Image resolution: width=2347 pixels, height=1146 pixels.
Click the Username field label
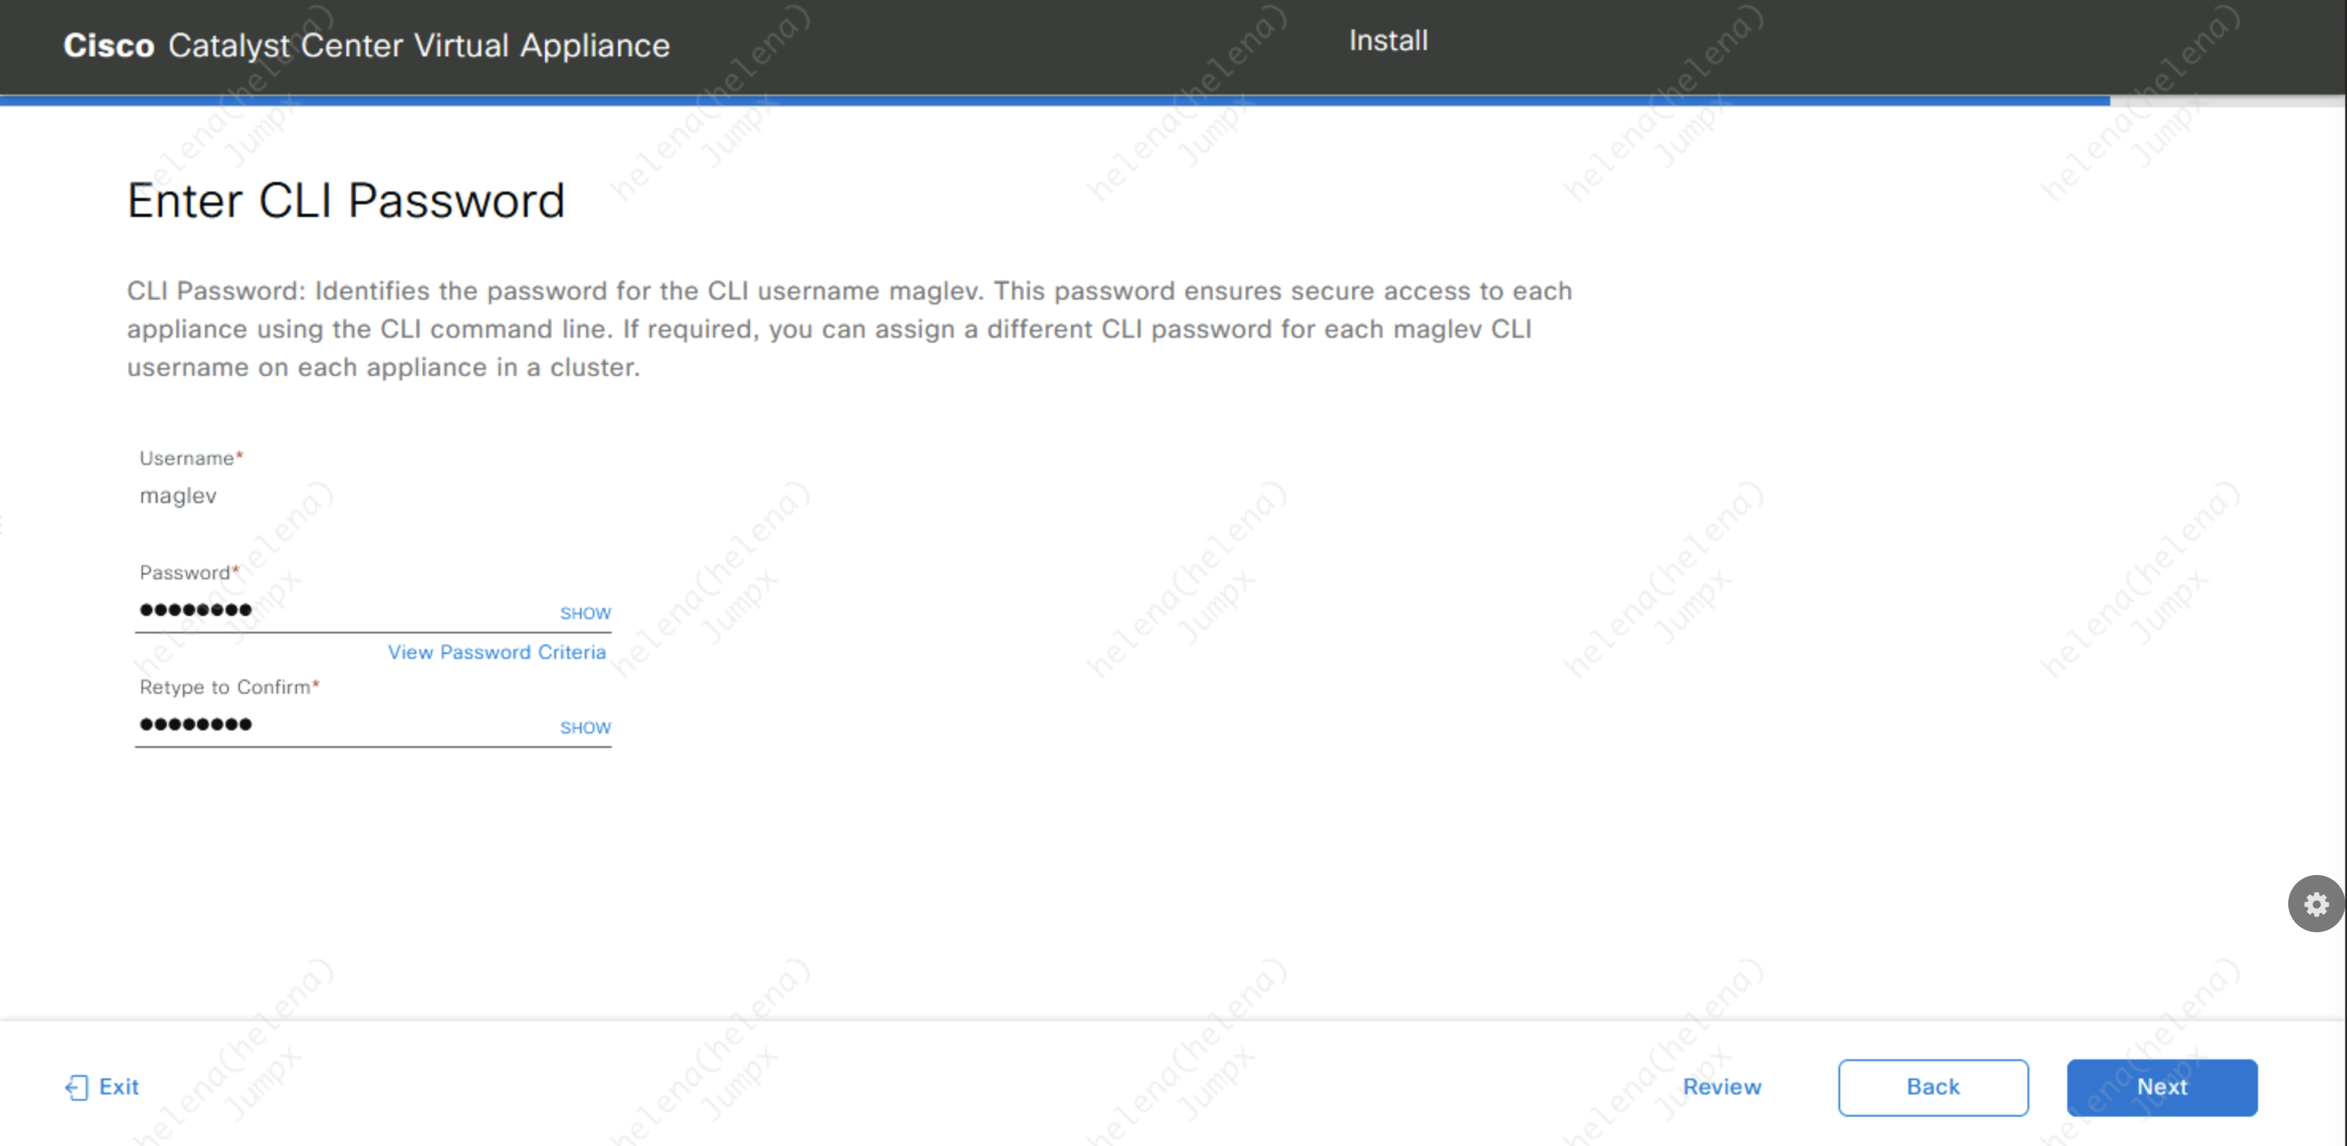point(187,459)
